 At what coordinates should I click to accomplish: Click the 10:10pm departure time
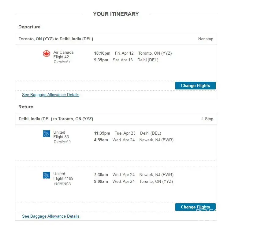(x=102, y=53)
